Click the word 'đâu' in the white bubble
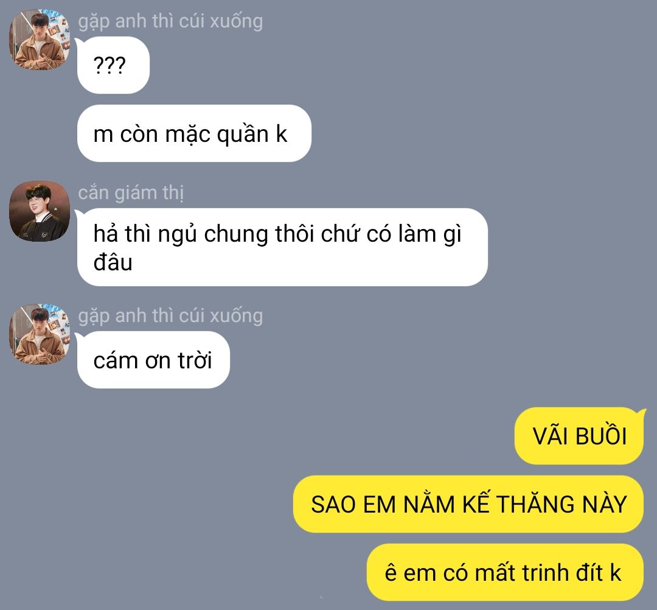 [113, 262]
